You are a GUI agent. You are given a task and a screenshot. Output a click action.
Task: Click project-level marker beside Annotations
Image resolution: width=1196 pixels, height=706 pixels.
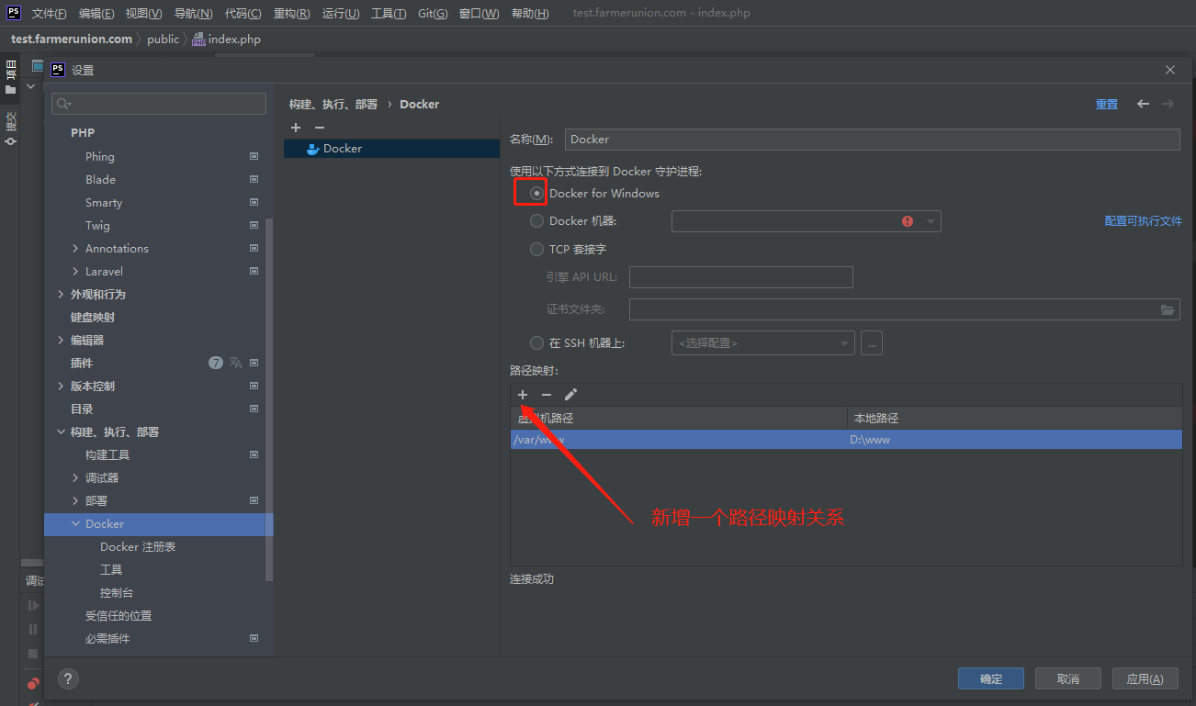point(254,249)
